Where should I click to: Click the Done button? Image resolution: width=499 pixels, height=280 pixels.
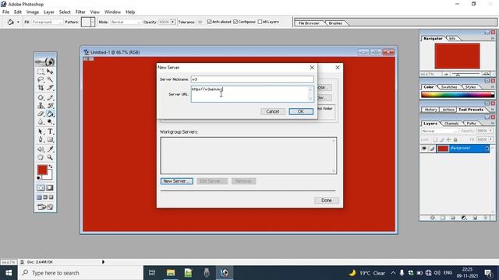(x=327, y=201)
